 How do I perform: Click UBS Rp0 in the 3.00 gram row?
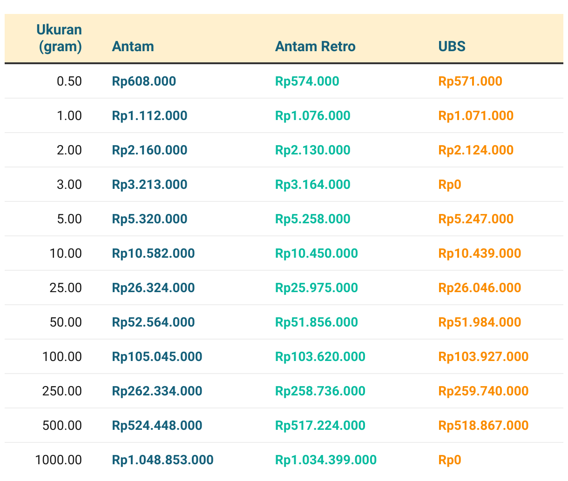click(450, 185)
